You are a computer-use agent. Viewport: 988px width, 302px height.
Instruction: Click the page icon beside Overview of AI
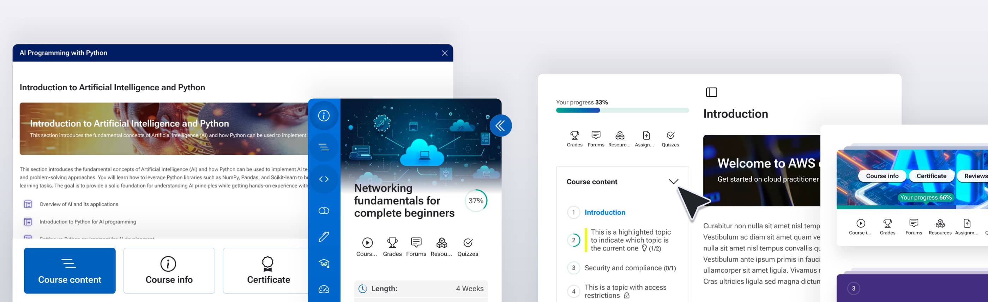[28, 204]
